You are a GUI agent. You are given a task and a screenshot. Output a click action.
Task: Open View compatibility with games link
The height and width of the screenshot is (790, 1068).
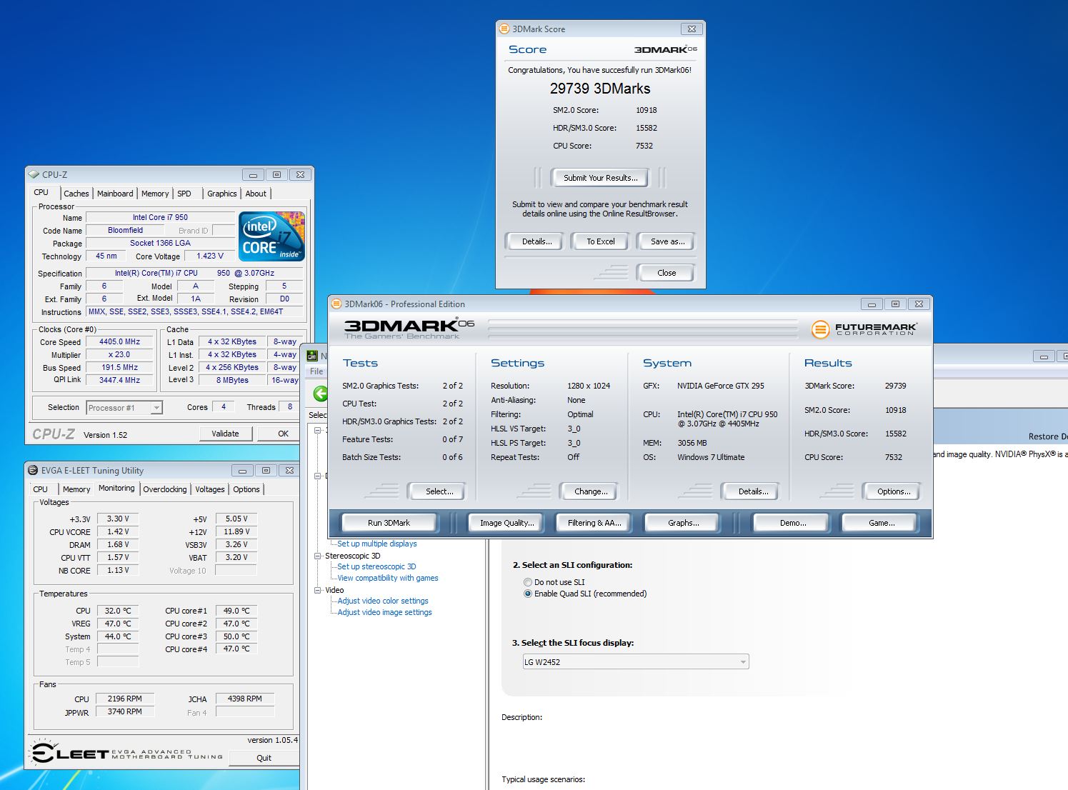click(388, 578)
